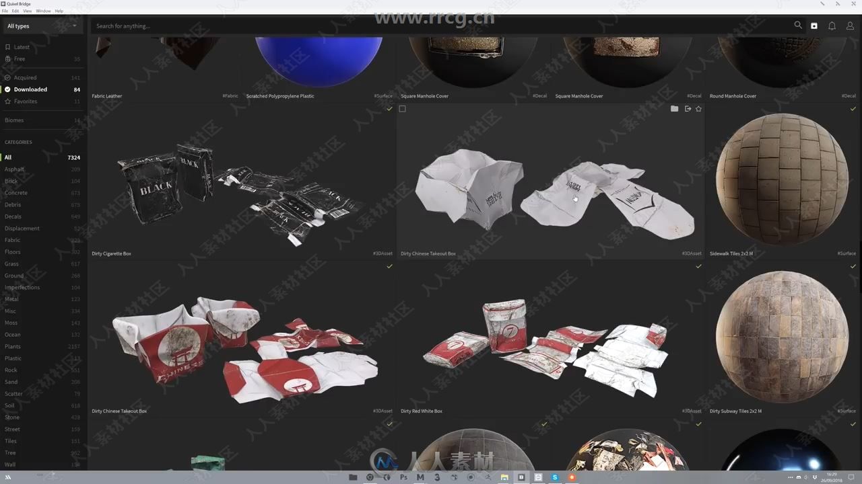The height and width of the screenshot is (484, 862).
Task: Click the Windows Start button
Action: point(8,477)
